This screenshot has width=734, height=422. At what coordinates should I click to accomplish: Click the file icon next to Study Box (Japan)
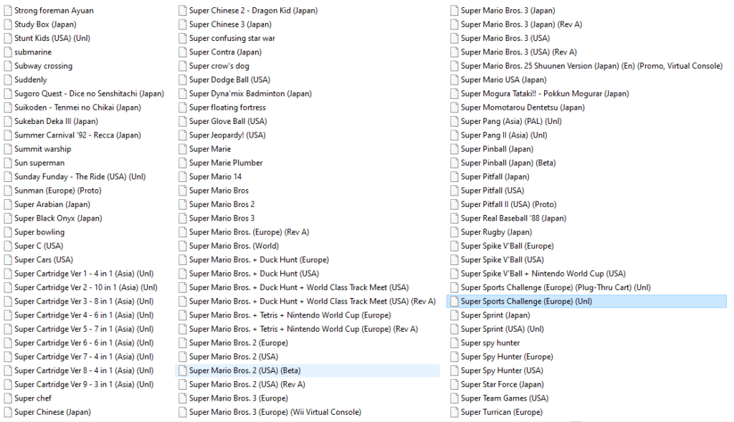pos(8,24)
